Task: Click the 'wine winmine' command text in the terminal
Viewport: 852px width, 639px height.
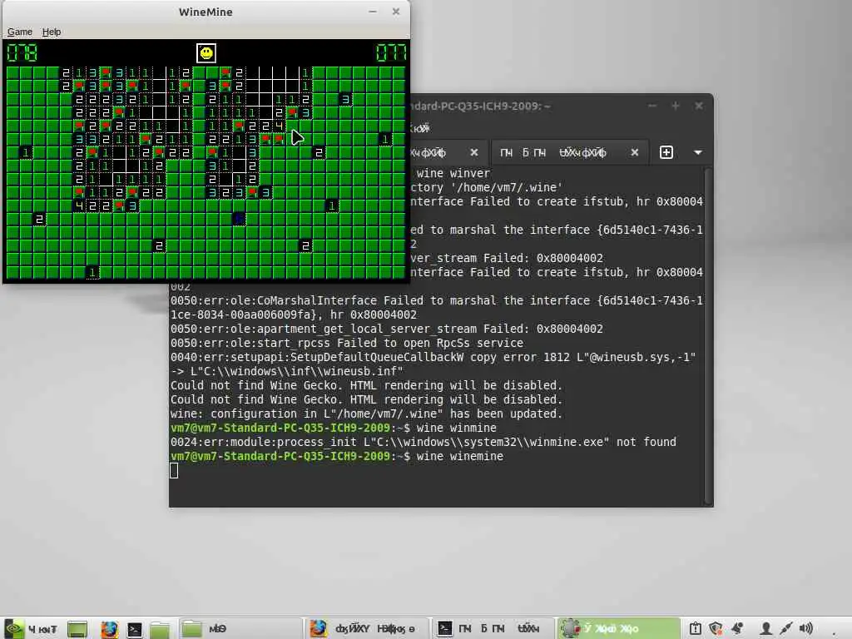Action: (x=457, y=428)
